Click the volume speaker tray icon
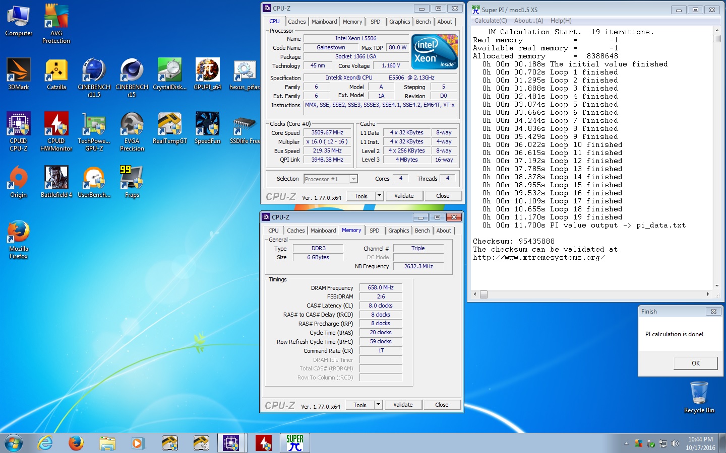 (675, 444)
